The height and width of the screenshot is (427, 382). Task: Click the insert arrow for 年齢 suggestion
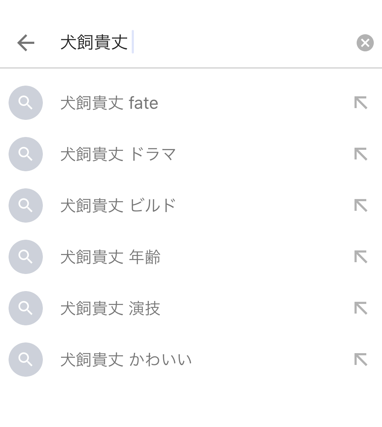click(x=361, y=257)
